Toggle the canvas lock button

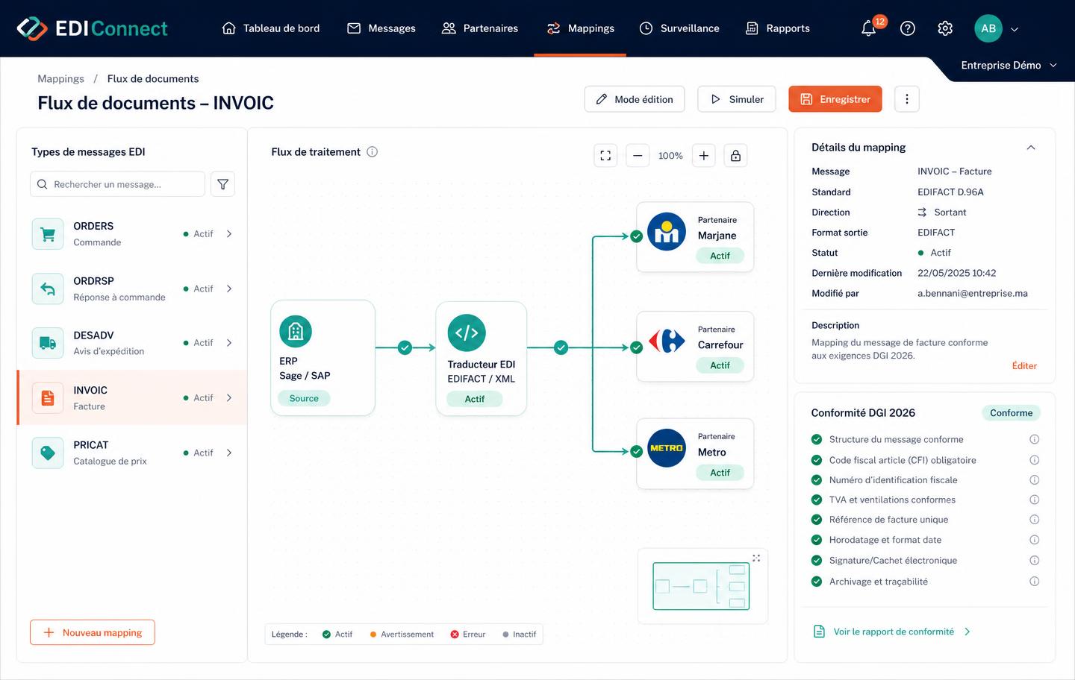pos(736,156)
